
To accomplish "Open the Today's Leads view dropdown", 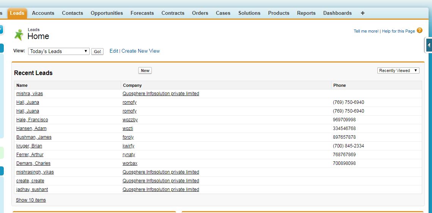I will pyautogui.click(x=58, y=51).
